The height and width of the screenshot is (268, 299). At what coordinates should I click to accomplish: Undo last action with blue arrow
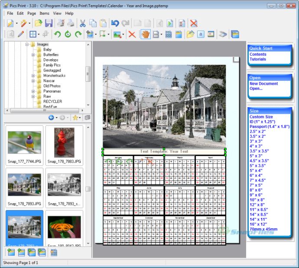[115, 23]
